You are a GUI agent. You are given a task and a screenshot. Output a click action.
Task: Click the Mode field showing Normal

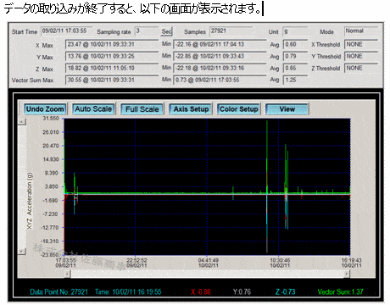[361, 30]
